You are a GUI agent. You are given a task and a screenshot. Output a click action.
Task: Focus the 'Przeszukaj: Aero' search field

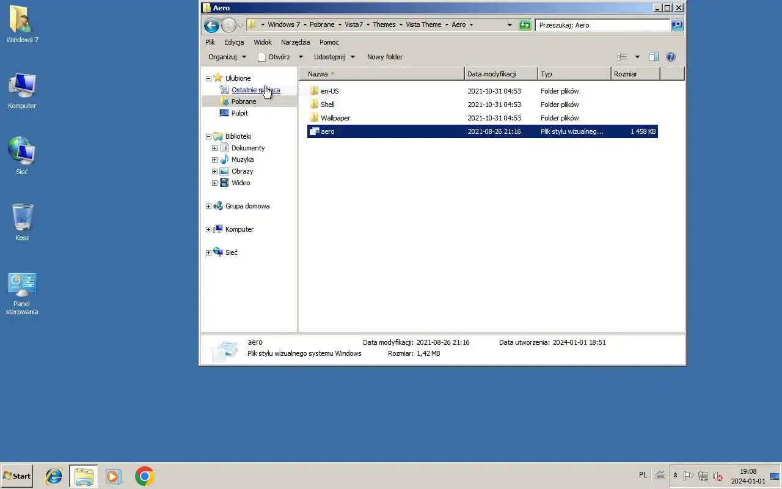click(x=602, y=25)
